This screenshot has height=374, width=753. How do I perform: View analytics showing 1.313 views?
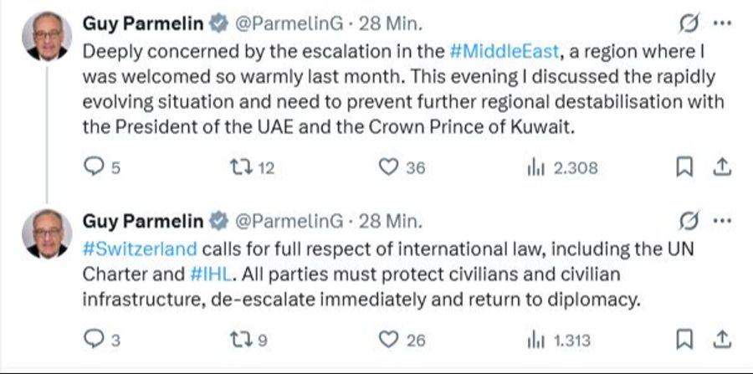point(535,339)
